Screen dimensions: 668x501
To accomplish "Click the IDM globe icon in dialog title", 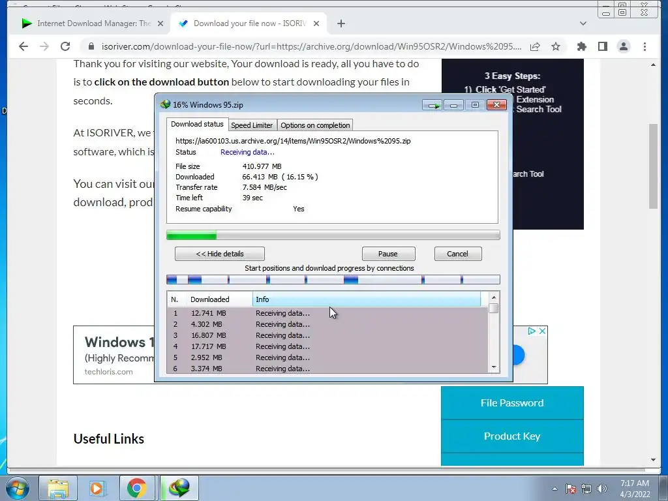I will click(165, 104).
